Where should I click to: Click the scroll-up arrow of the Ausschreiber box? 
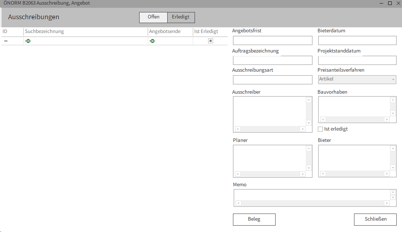tap(309, 100)
